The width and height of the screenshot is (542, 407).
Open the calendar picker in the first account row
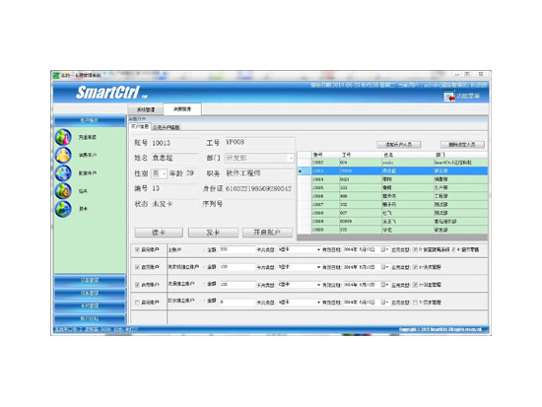coord(384,249)
